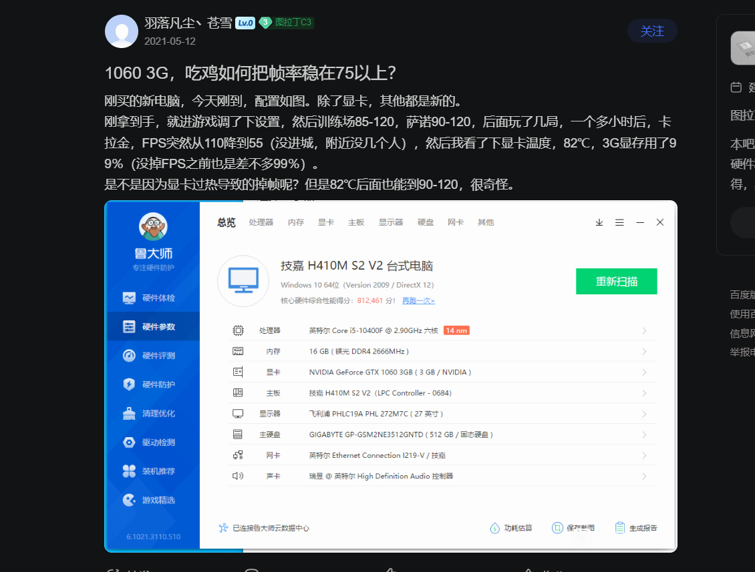Click the main disk row icon
This screenshot has width=755, height=572.
pyautogui.click(x=238, y=435)
